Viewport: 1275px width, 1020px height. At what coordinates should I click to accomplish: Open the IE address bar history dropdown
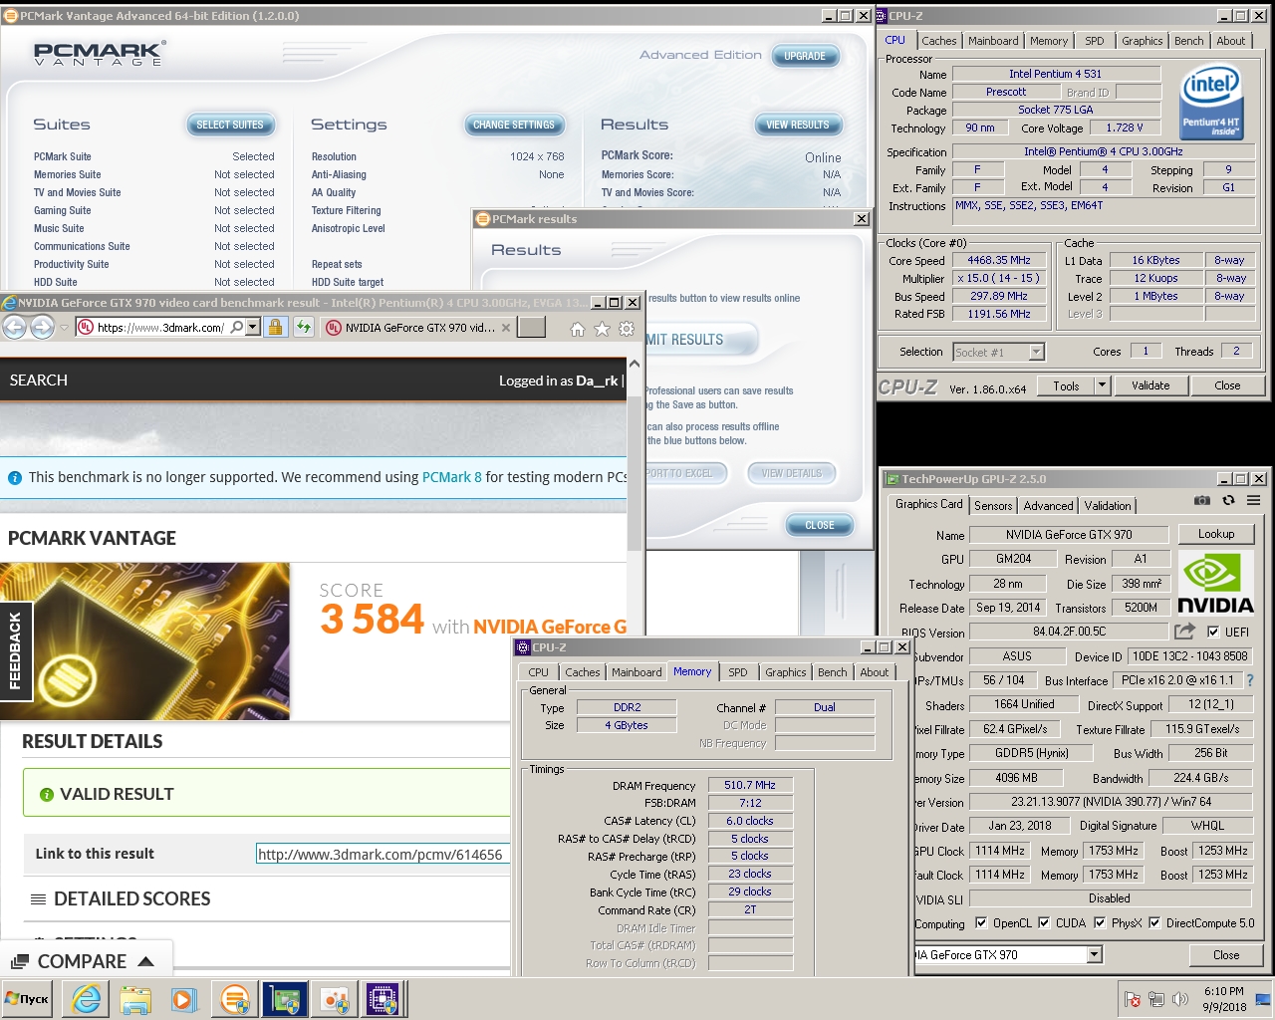click(x=253, y=327)
